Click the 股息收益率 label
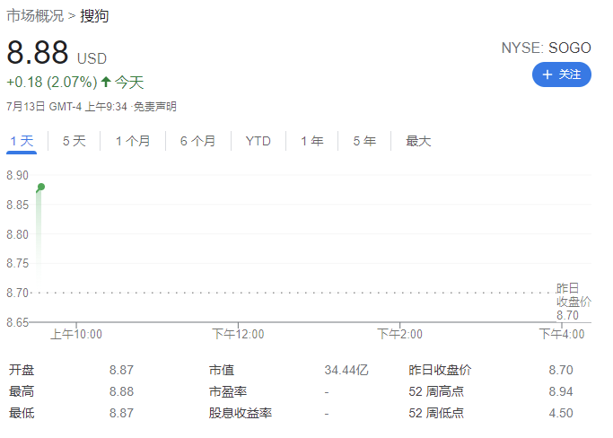Image resolution: width=613 pixels, height=438 pixels. click(241, 413)
